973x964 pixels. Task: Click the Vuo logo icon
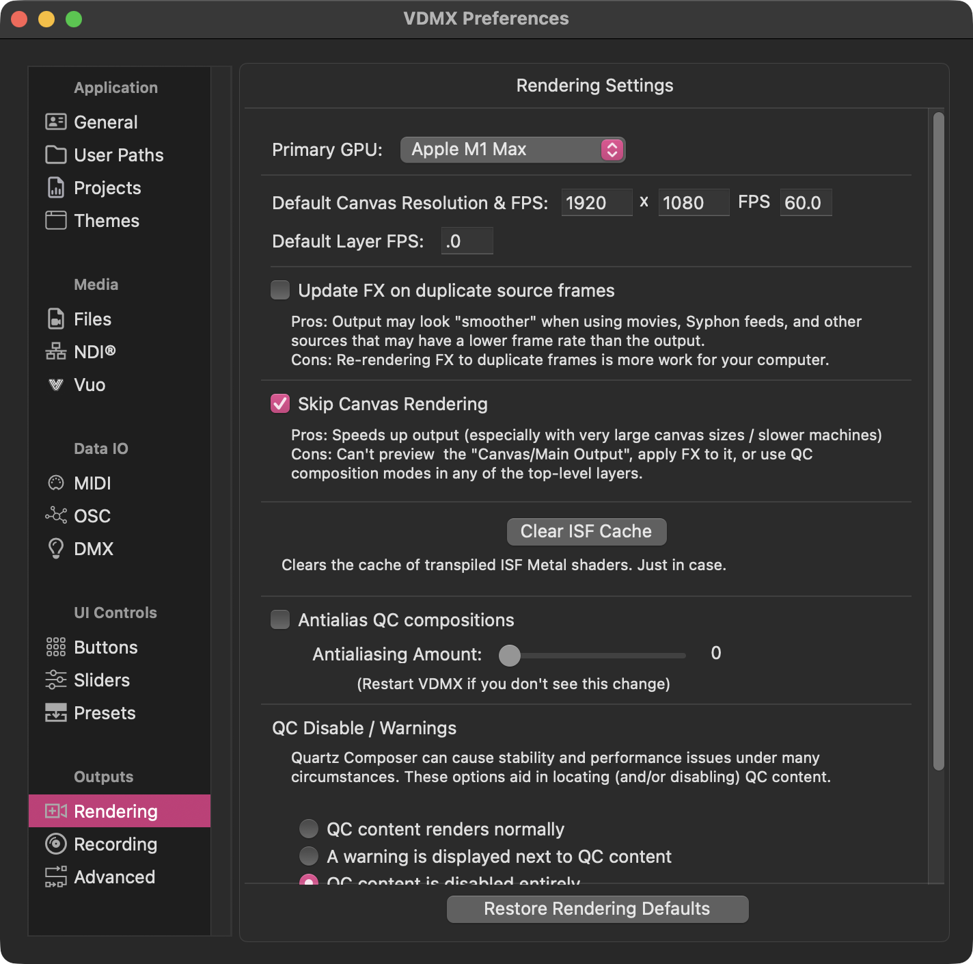55,385
